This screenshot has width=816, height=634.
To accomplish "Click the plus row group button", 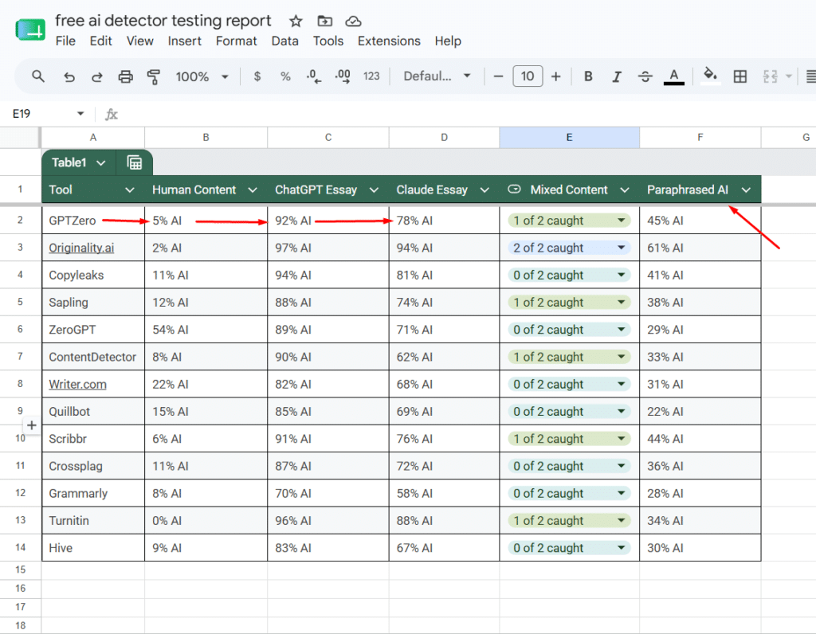I will (x=31, y=425).
